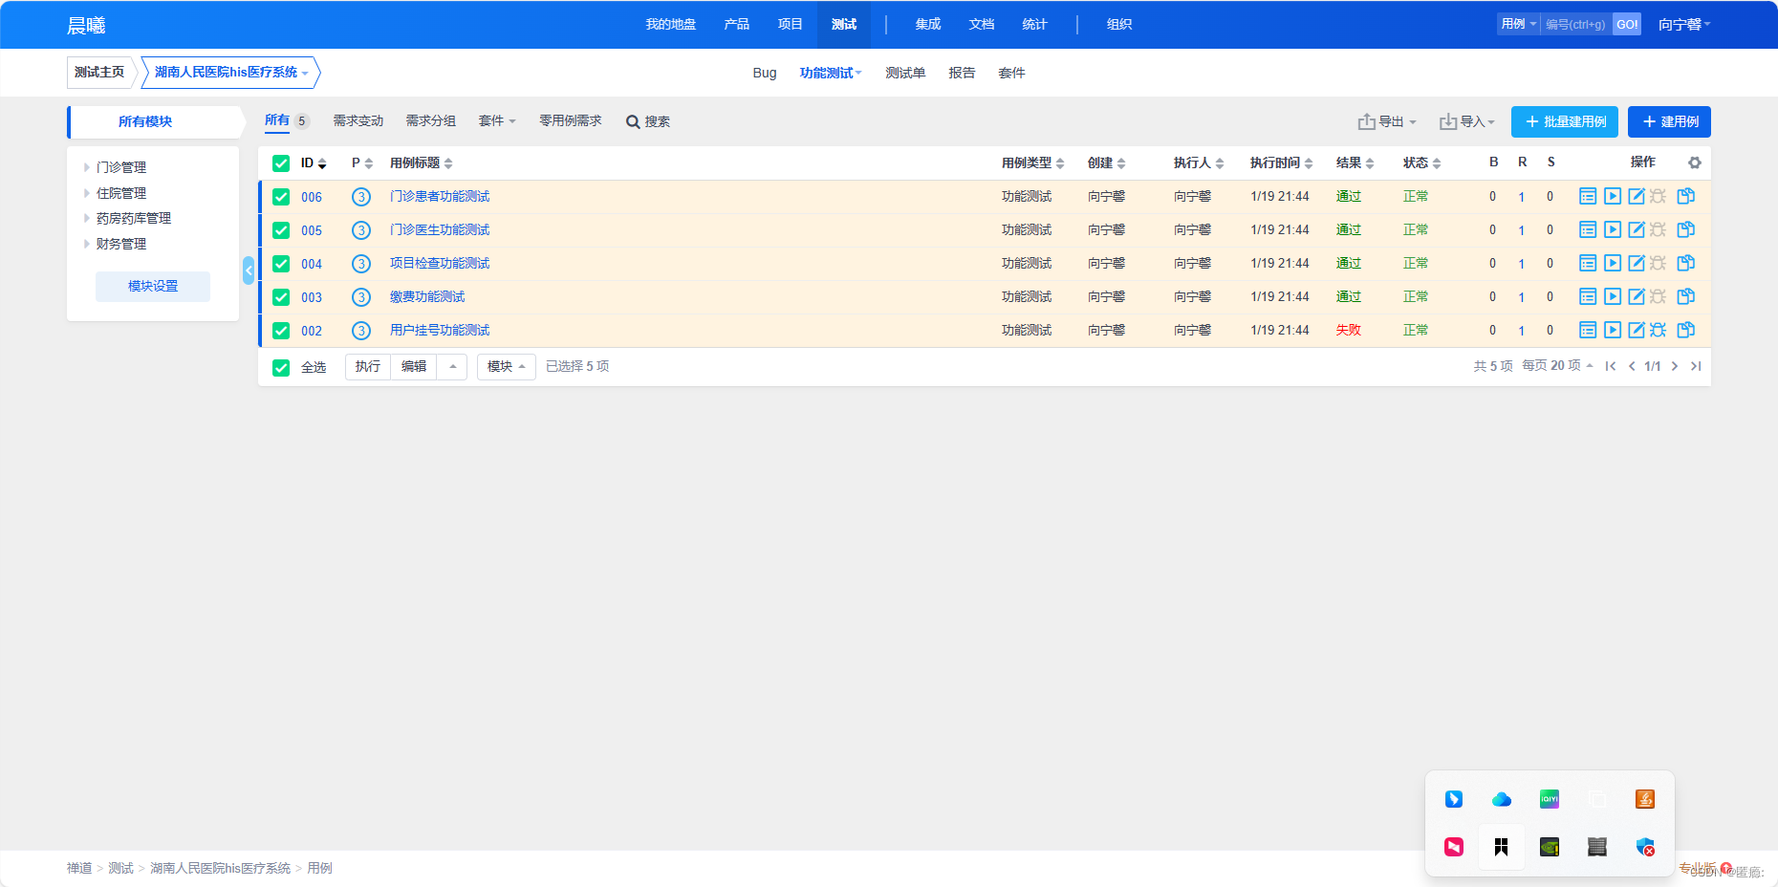Switch to the 测试单 tab
Screen dimensions: 1778x887
point(905,73)
